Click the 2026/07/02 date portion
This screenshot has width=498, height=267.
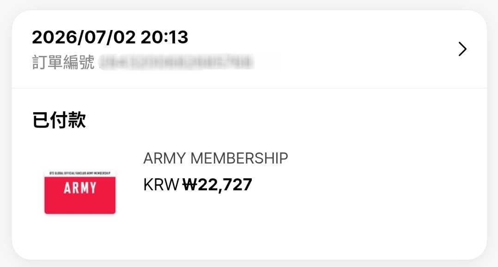pos(84,37)
